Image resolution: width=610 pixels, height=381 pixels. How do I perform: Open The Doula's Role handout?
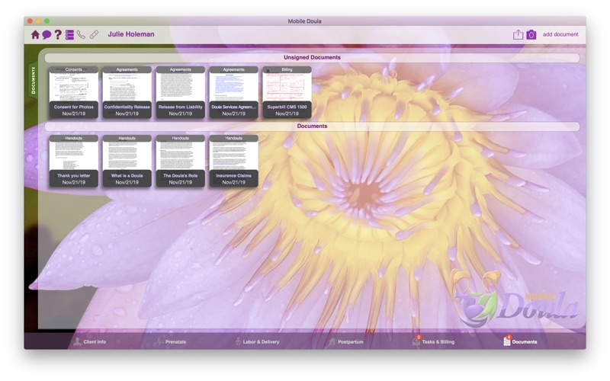(x=180, y=161)
